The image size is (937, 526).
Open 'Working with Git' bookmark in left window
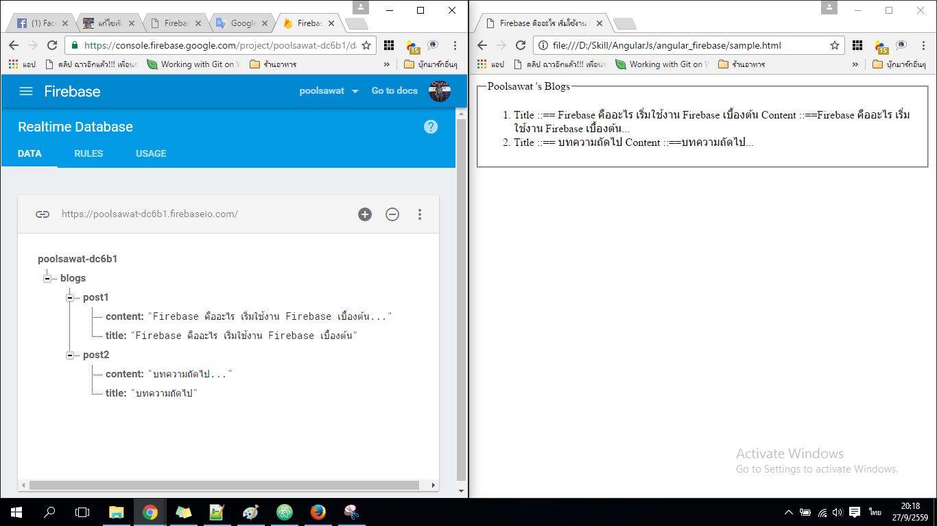193,64
